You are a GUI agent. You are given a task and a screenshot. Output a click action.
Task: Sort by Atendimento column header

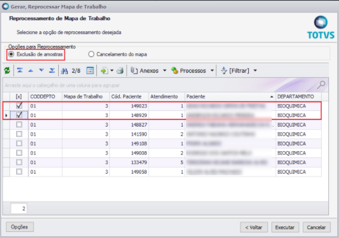pyautogui.click(x=166, y=97)
